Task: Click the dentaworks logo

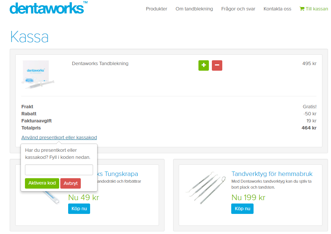Action: tap(47, 8)
